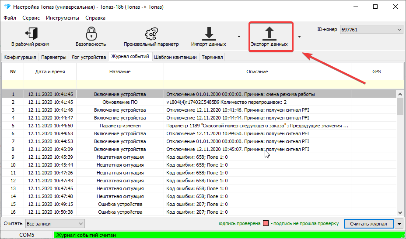The height and width of the screenshot is (239, 406).
Task: Click the Описание column header
Action: point(257,72)
